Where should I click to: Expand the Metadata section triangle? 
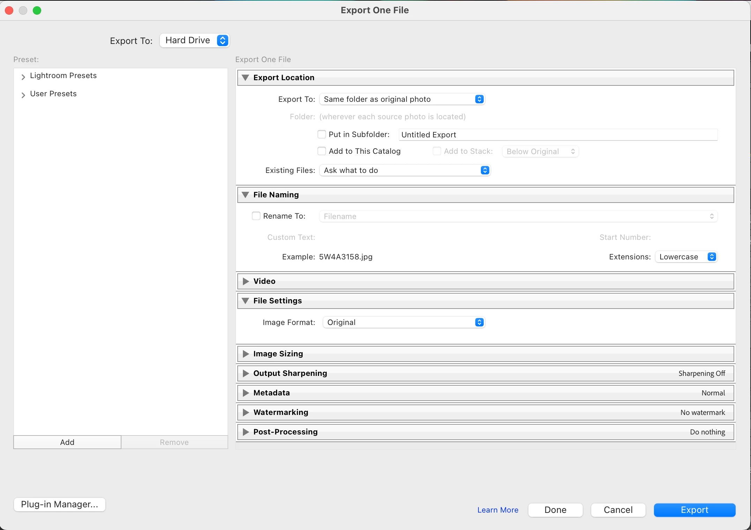[x=246, y=393]
